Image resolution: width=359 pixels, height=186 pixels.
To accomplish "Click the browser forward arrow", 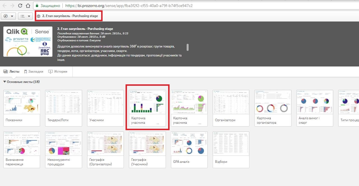I will click(x=12, y=6).
